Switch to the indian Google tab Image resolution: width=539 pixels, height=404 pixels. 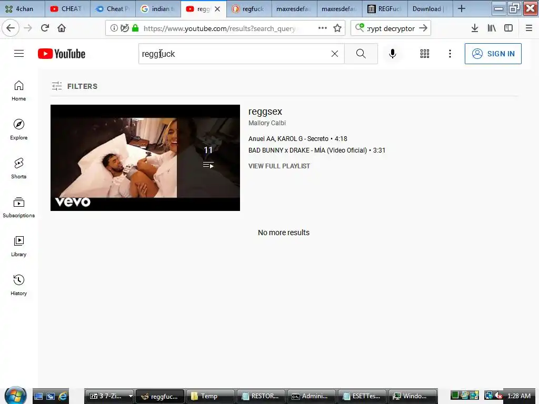(x=158, y=9)
